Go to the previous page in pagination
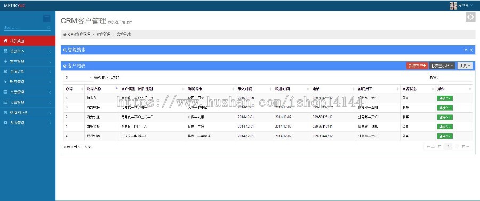This screenshot has height=201, width=480. point(434,147)
